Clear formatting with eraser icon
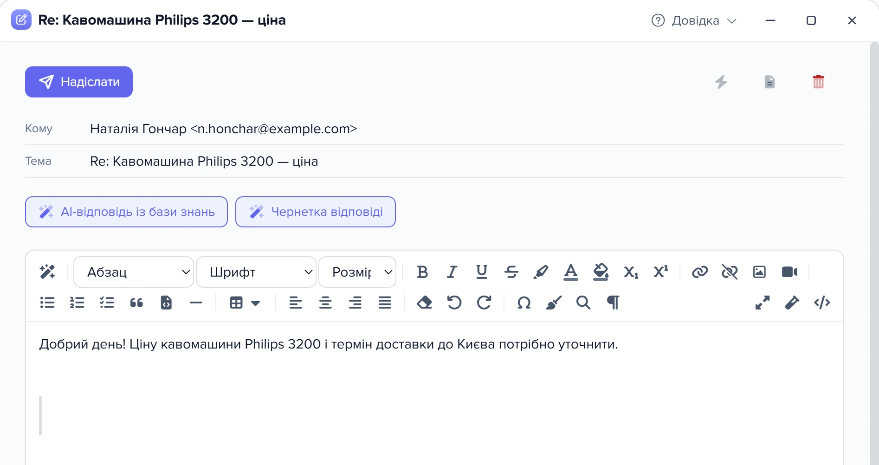This screenshot has height=465, width=879. pos(425,303)
